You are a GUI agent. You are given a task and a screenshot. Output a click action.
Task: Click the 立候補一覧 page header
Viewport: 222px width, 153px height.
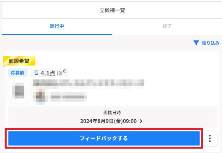tap(112, 10)
